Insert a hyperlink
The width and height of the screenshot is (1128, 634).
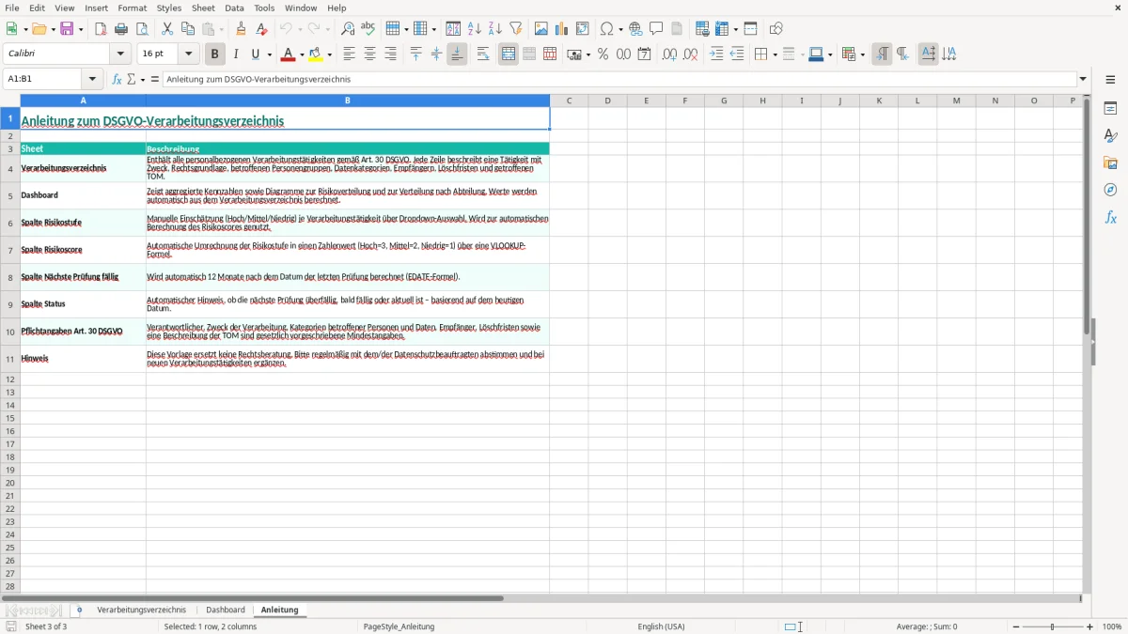point(635,29)
